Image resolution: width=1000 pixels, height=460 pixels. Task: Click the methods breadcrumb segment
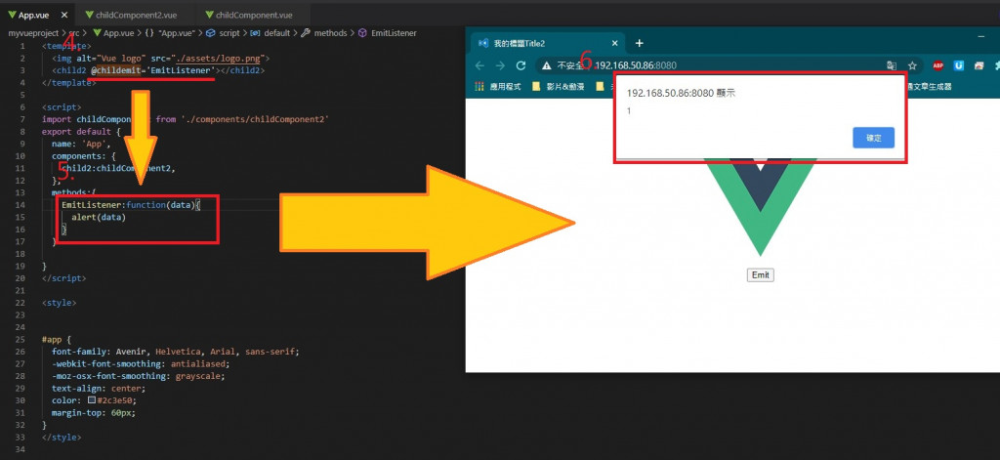point(324,33)
